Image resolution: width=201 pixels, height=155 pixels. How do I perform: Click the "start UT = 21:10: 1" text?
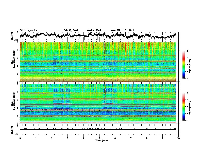click(x=123, y=30)
